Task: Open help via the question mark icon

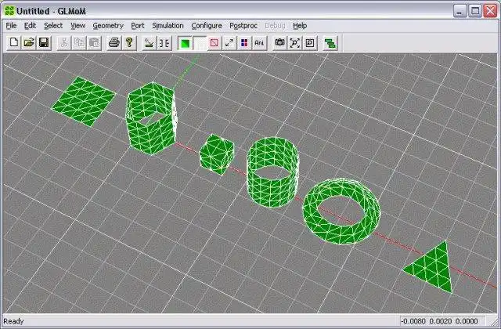Action: pos(129,43)
